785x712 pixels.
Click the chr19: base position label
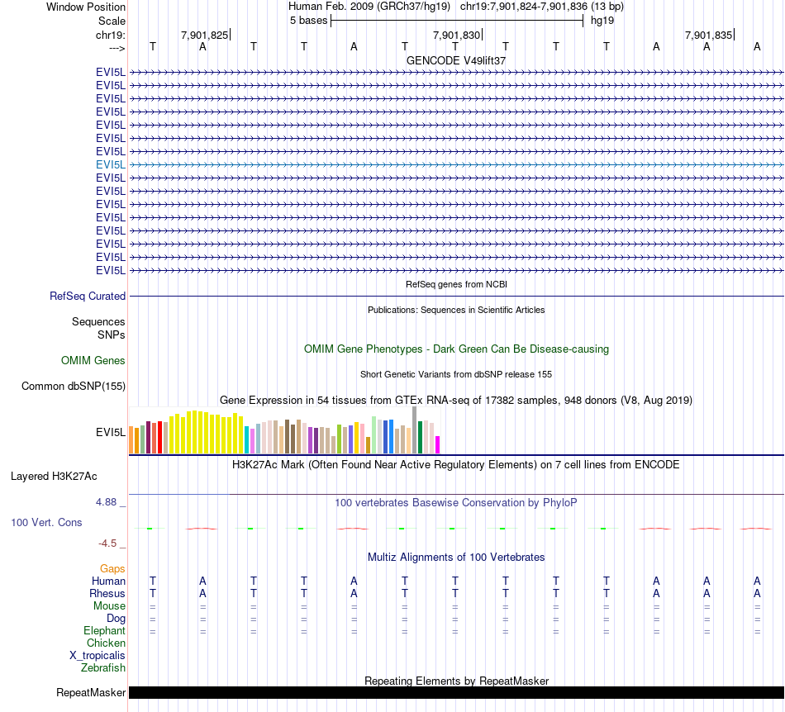(x=110, y=35)
